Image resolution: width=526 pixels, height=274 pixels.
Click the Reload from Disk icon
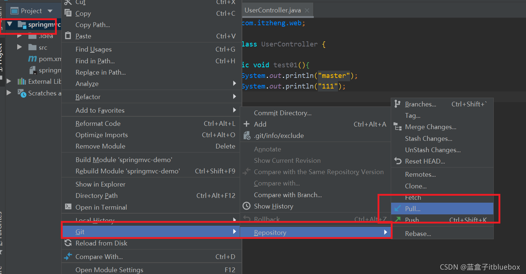(68, 243)
